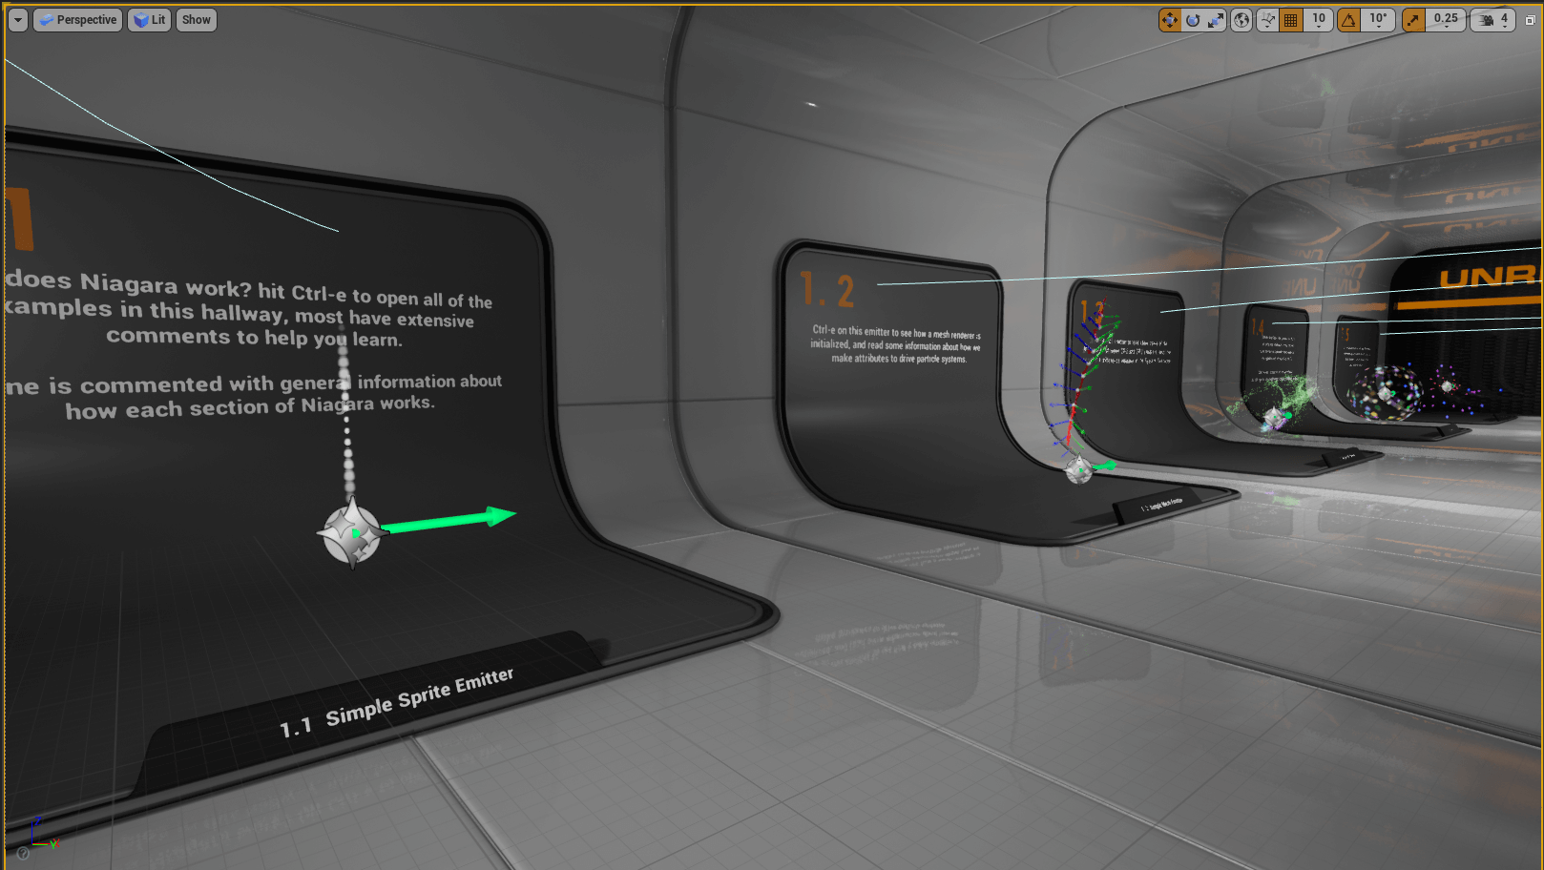
Task: Click the maximize/restore viewport icon
Action: (1530, 20)
